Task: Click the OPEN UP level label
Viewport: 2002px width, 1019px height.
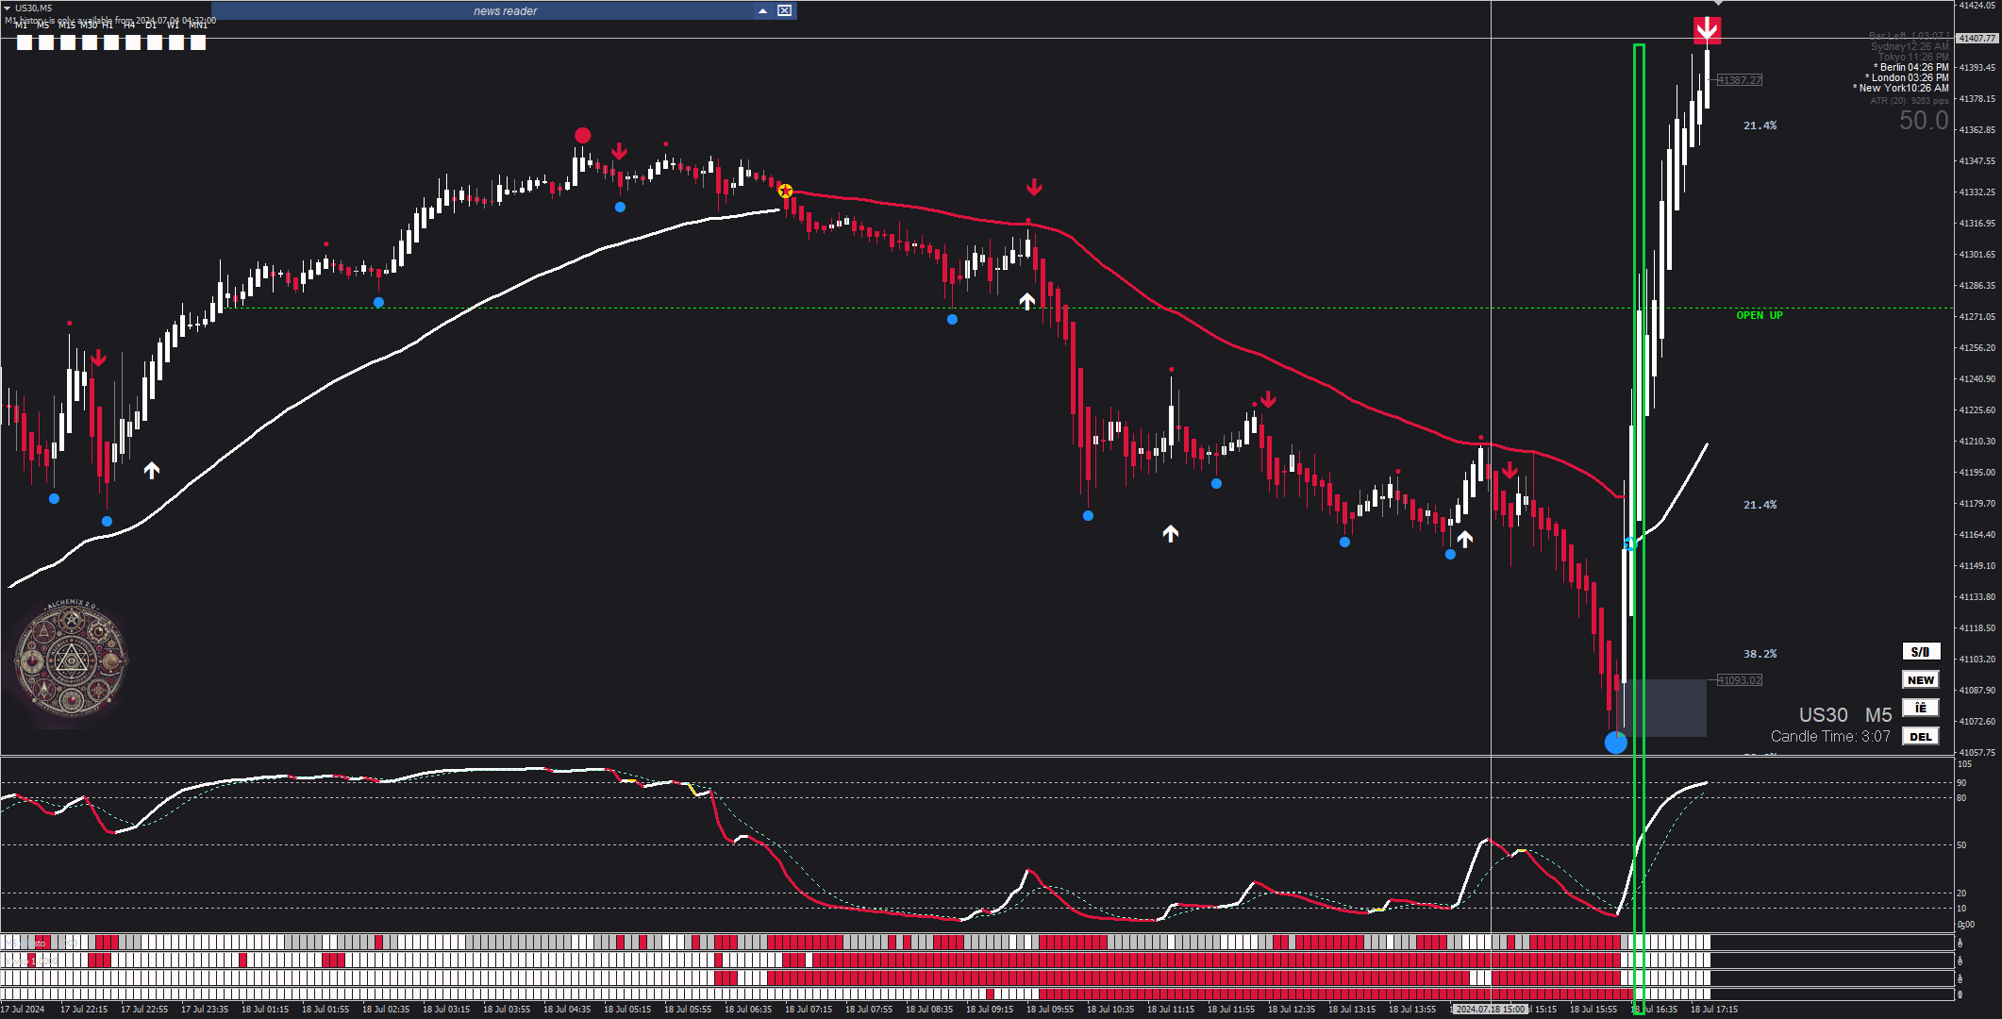Action: click(x=1759, y=315)
